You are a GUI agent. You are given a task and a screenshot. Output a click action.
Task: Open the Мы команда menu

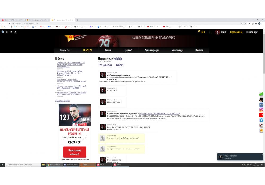[x=177, y=50]
